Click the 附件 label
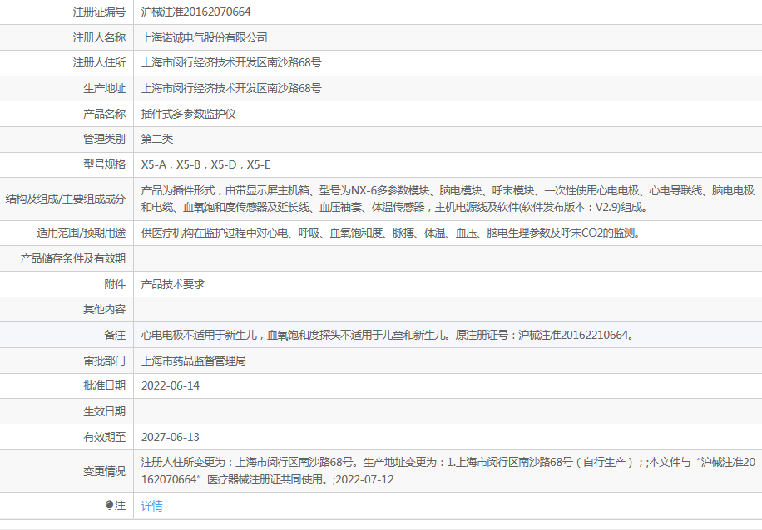Screen dimensions: 762x530 (115, 284)
